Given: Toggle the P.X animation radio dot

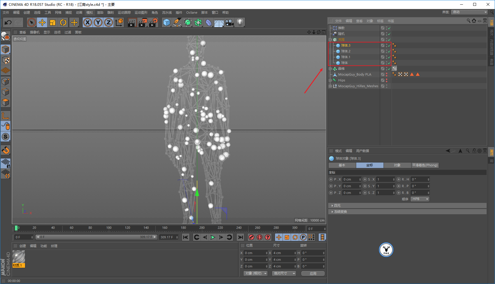Looking at the screenshot, I should 331,179.
